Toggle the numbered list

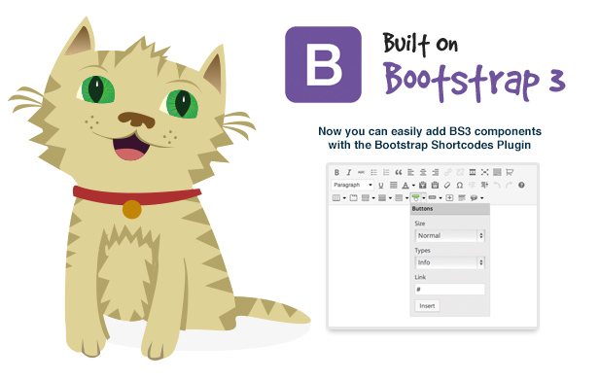pyautogui.click(x=386, y=172)
